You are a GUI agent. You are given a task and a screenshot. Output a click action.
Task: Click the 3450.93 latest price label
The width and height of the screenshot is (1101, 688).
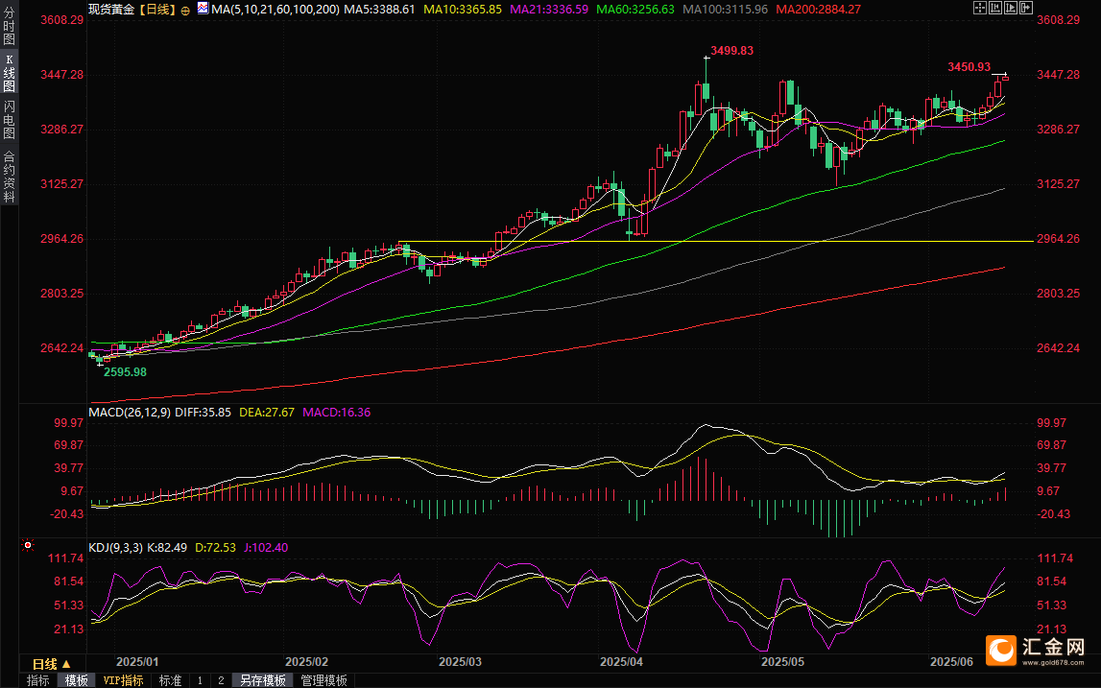click(969, 67)
